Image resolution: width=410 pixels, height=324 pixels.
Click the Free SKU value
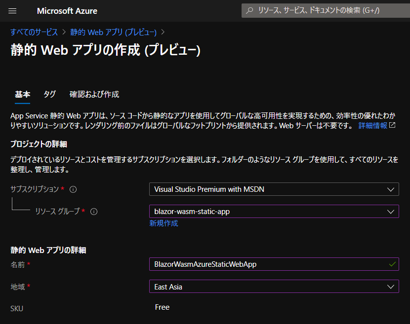pos(162,307)
